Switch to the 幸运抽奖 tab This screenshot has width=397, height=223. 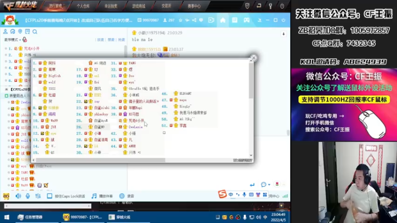pyautogui.click(x=111, y=6)
